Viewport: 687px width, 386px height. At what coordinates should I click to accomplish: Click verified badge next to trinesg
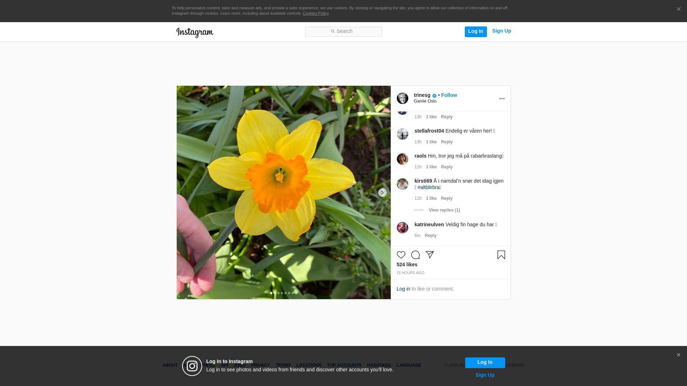pyautogui.click(x=434, y=96)
